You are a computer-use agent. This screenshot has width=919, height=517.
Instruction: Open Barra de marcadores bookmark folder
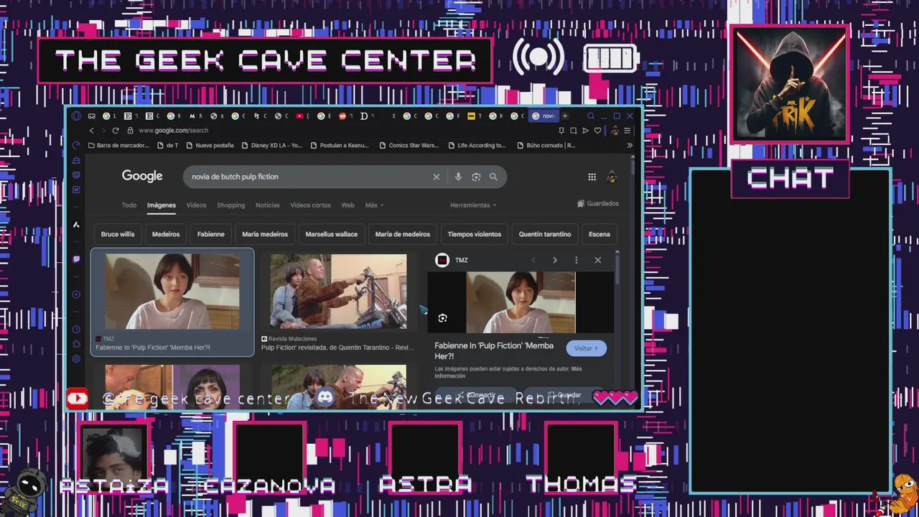coord(118,145)
